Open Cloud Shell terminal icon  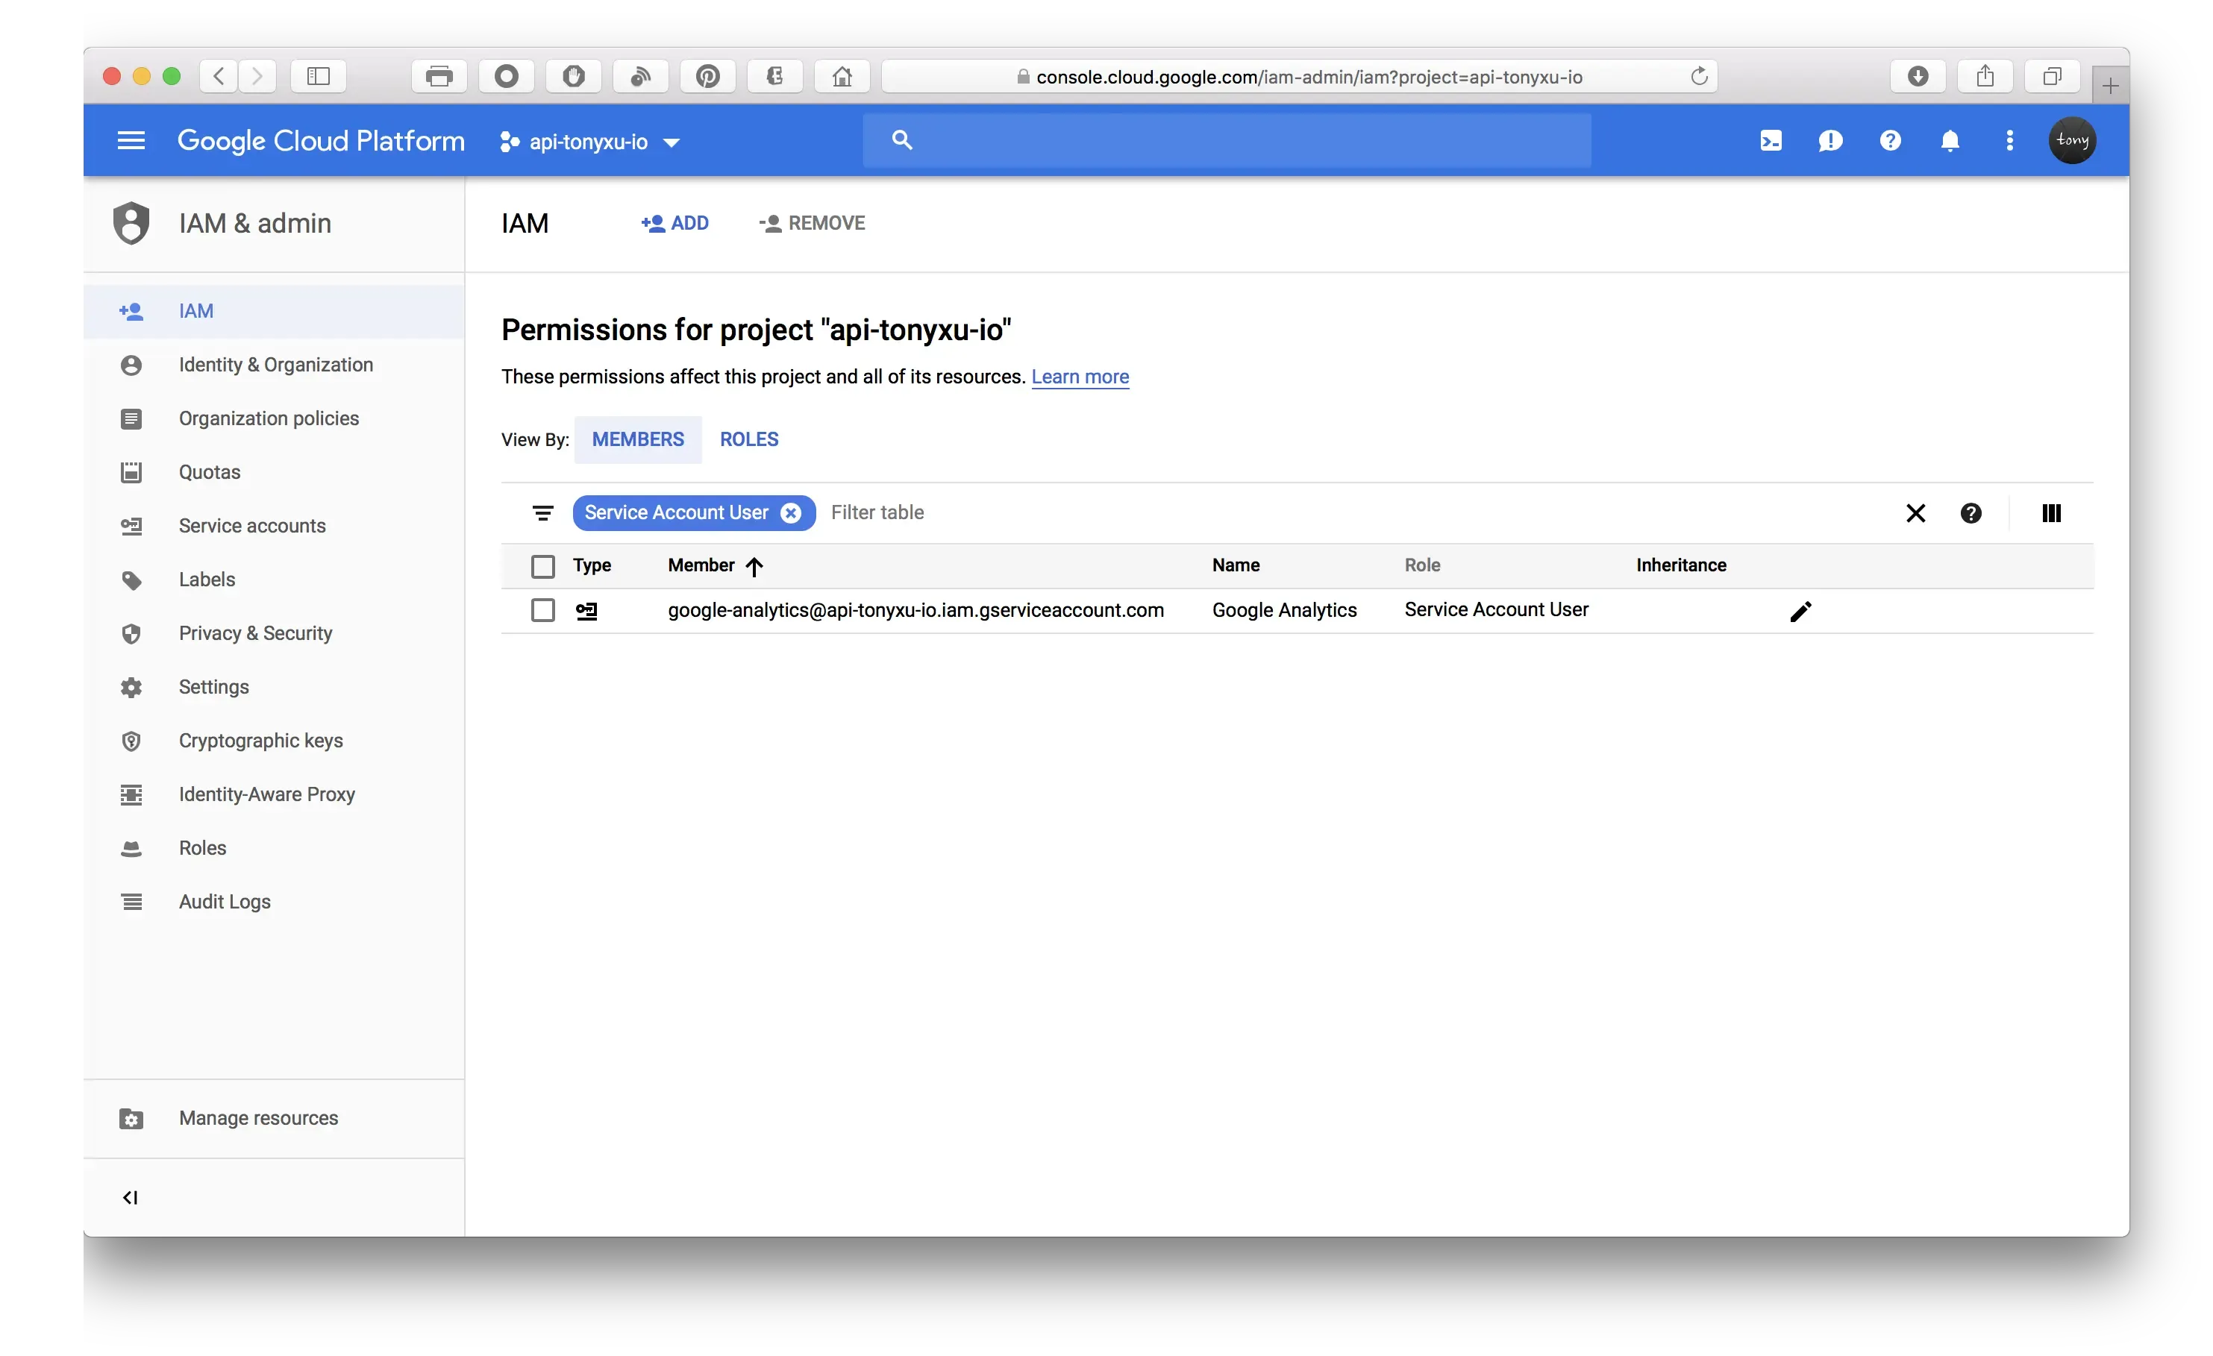tap(1771, 141)
